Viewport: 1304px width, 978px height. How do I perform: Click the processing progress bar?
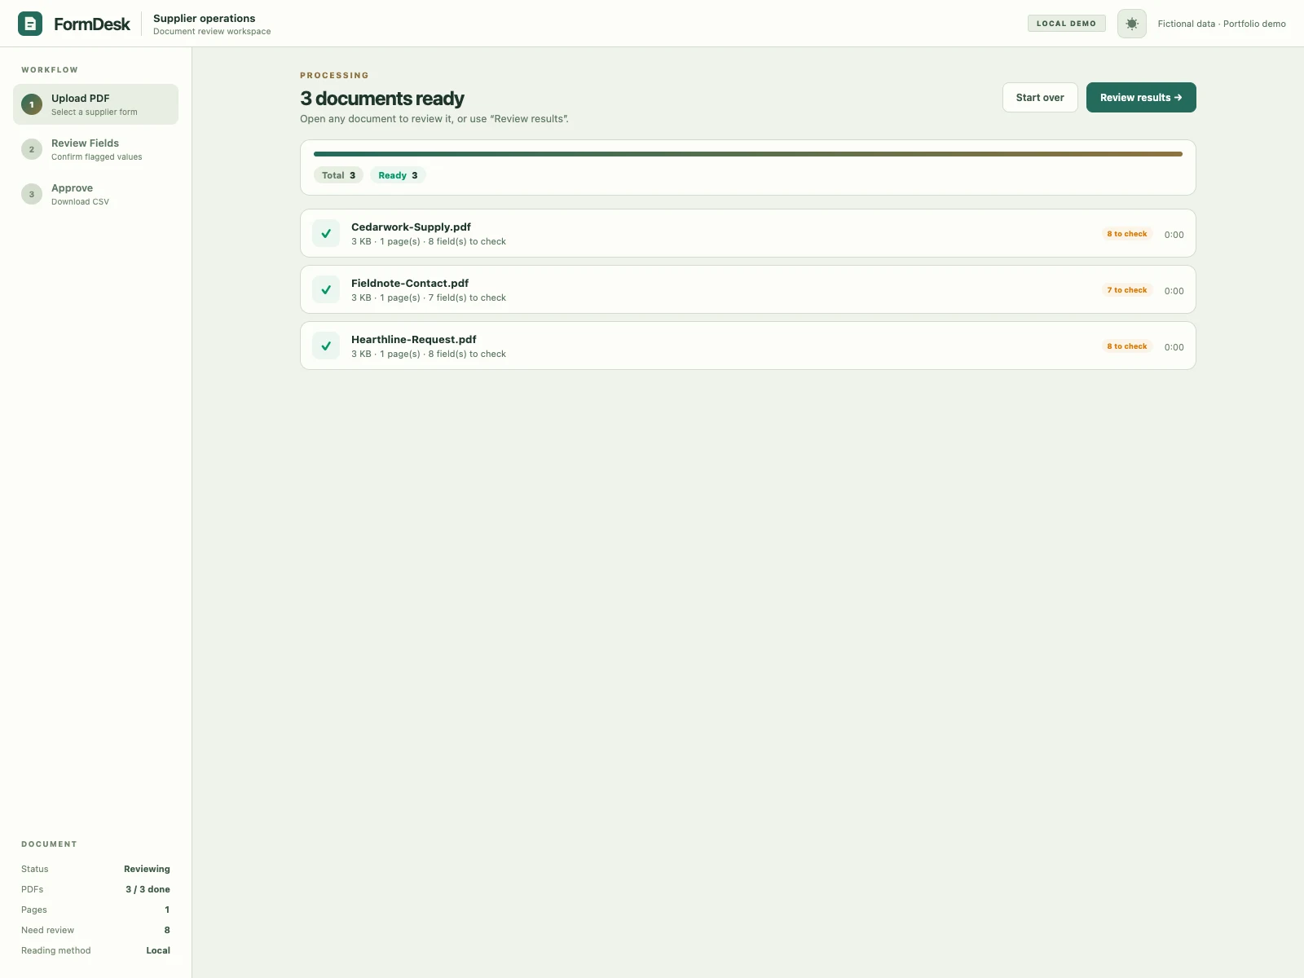tap(748, 154)
